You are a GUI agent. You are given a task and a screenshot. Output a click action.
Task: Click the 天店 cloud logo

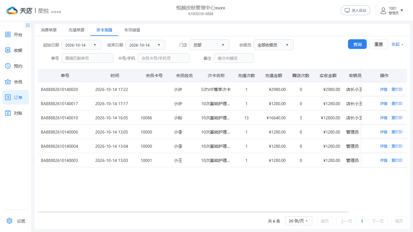19,11
